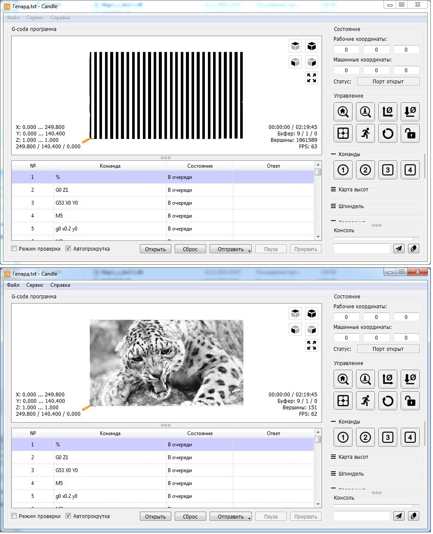Click Открыть button in lower window
Image resolution: width=433 pixels, height=534 pixels.
(x=155, y=516)
